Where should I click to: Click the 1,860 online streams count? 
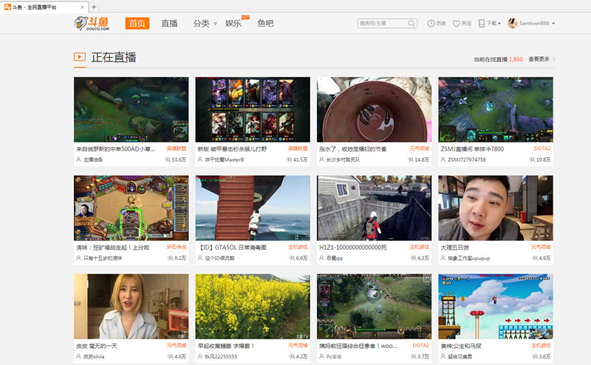point(516,59)
